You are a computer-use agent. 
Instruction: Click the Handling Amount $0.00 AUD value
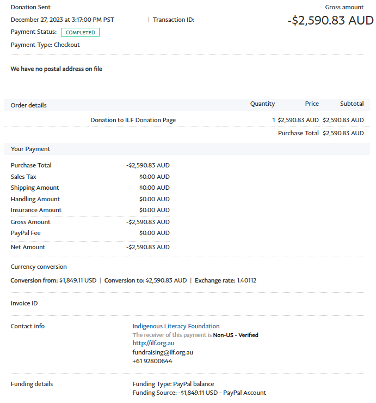coord(155,199)
